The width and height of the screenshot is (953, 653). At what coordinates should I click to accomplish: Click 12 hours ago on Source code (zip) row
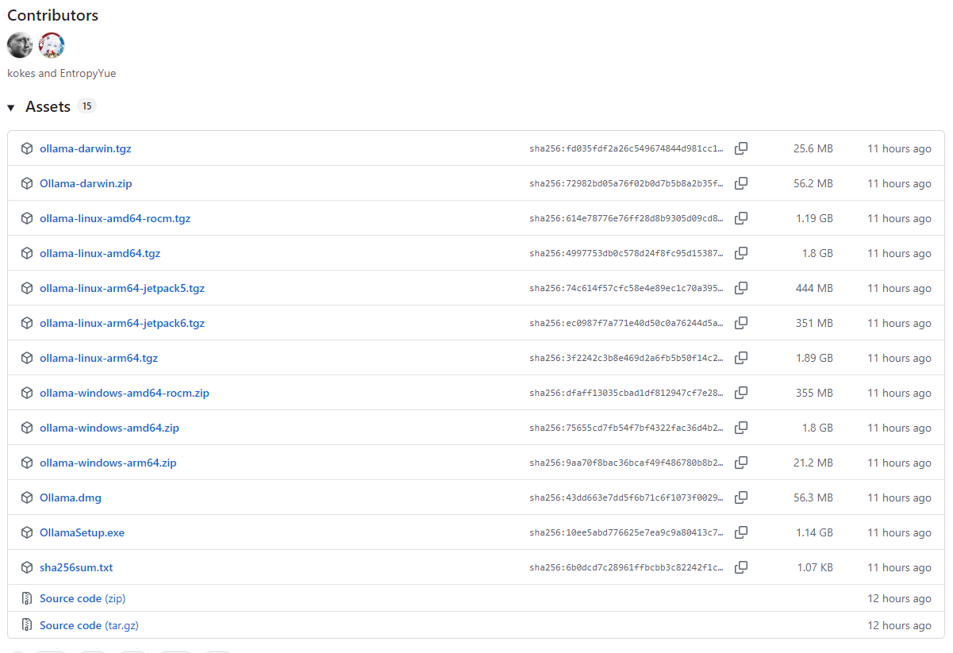click(x=899, y=598)
